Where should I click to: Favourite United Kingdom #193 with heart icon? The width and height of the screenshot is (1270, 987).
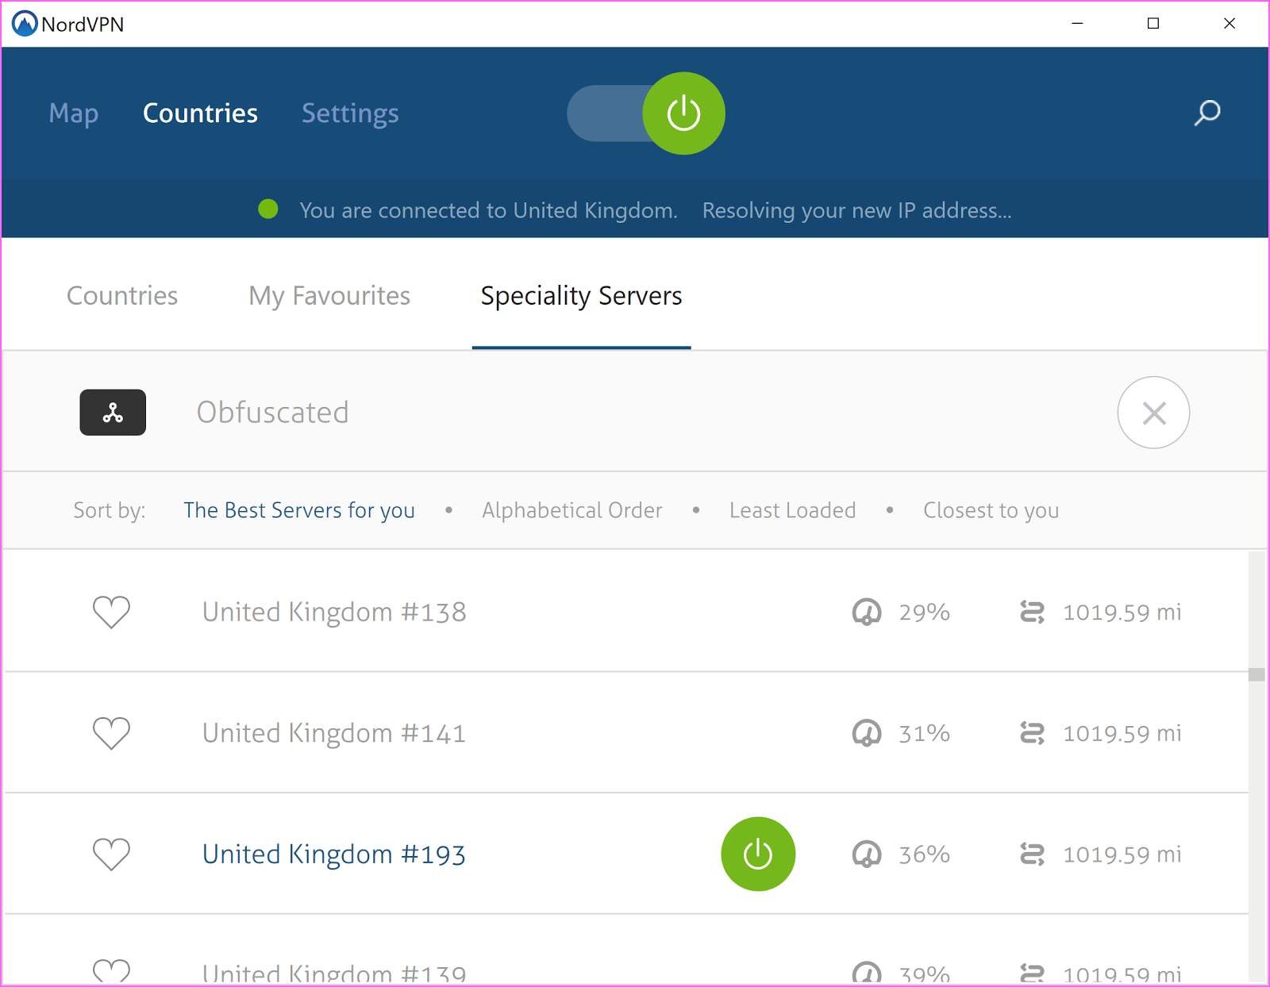point(111,855)
